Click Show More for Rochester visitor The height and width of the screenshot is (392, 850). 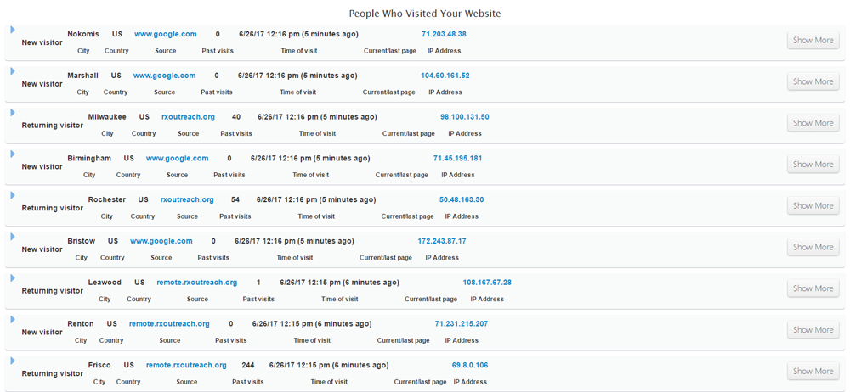click(x=813, y=205)
